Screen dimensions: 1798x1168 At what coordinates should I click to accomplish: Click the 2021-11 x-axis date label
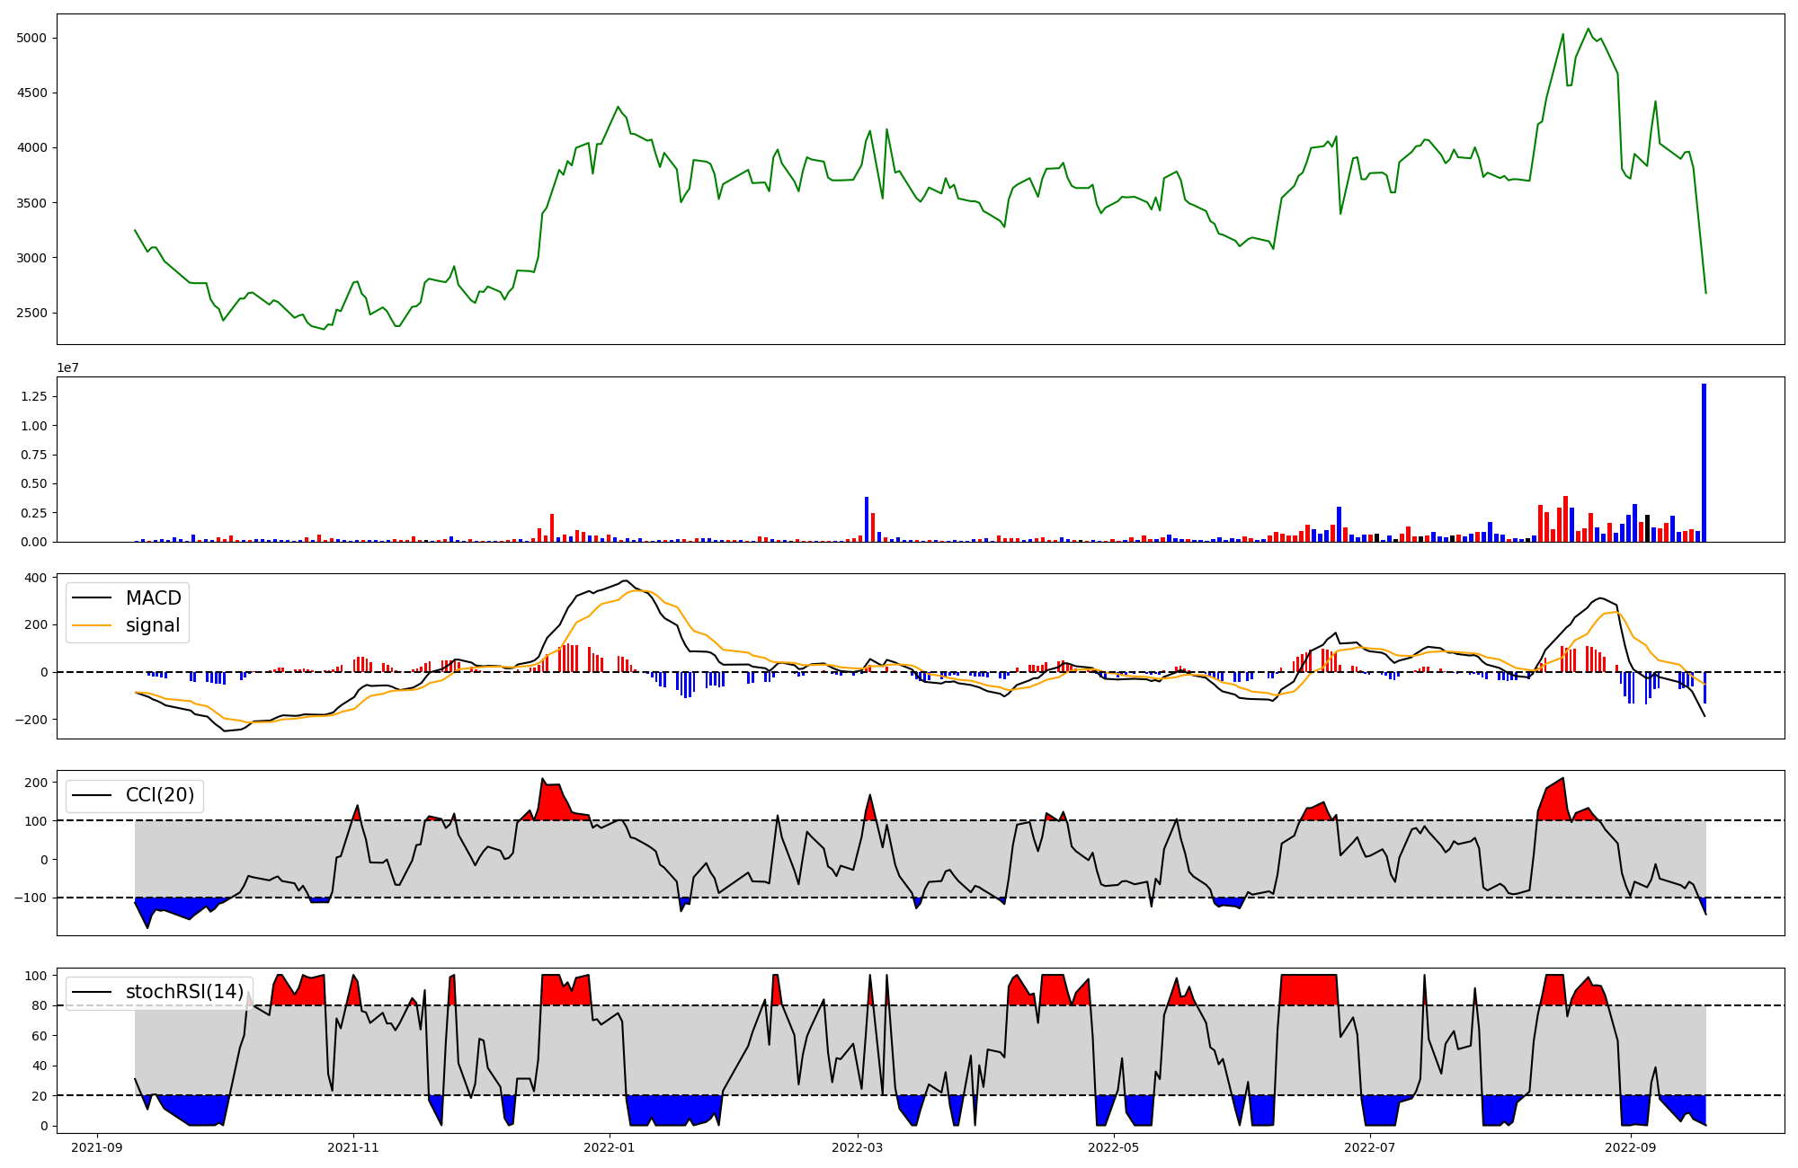353,1146
